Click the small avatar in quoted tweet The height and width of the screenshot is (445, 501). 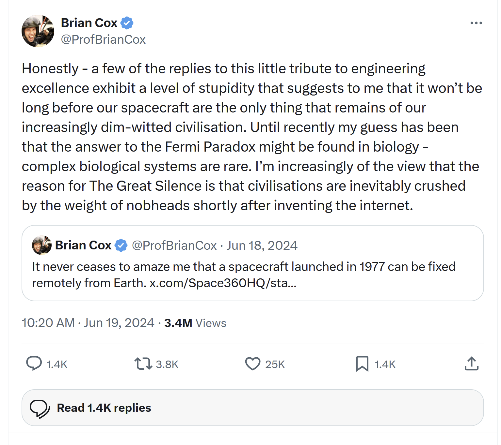pyautogui.click(x=42, y=245)
